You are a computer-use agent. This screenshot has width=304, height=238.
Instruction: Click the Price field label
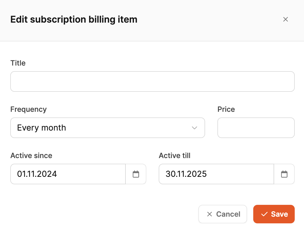[226, 109]
